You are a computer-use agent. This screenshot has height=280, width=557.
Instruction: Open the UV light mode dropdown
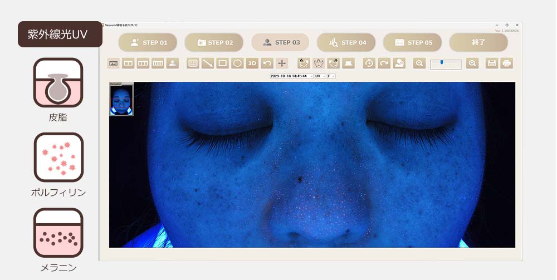(320, 76)
